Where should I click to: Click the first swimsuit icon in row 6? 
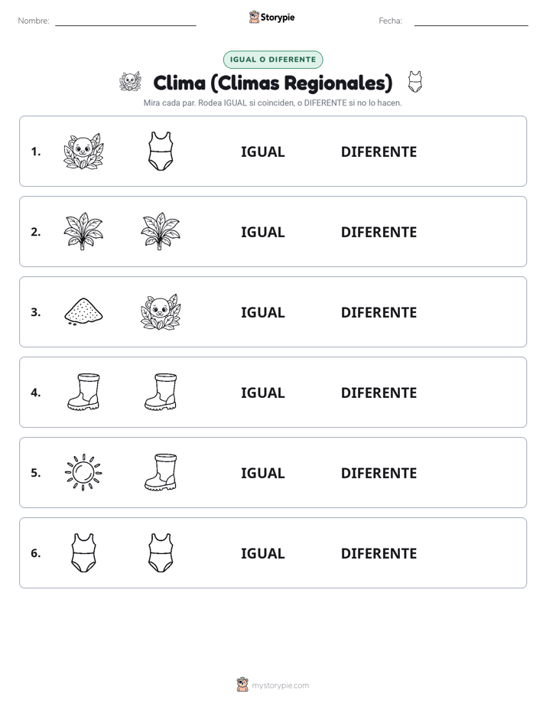click(83, 552)
